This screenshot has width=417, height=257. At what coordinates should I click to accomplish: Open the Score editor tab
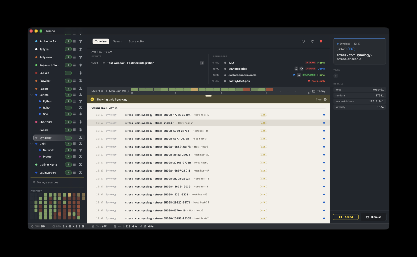pyautogui.click(x=137, y=41)
